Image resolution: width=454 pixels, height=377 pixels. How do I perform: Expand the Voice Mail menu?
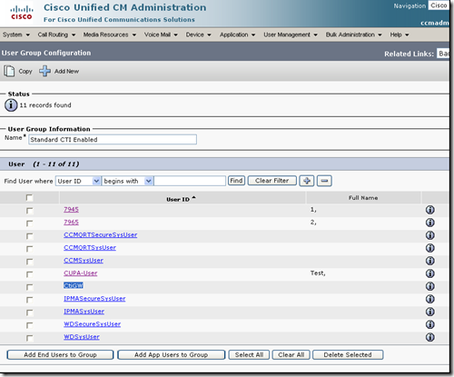point(161,35)
